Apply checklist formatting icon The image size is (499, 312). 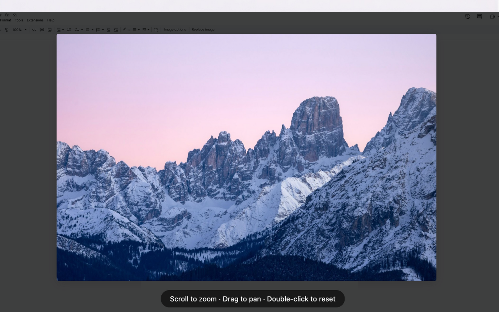tap(76, 30)
